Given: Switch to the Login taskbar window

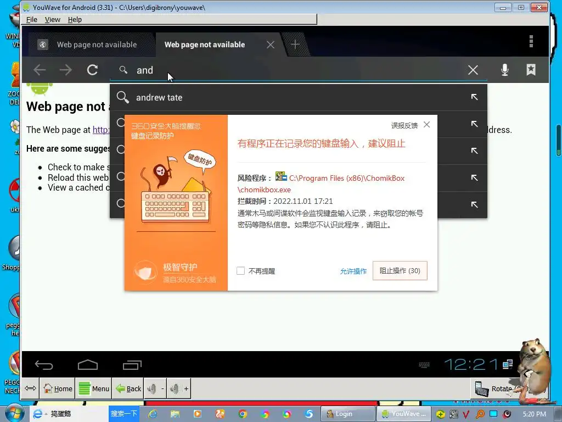Looking at the screenshot, I should point(347,414).
